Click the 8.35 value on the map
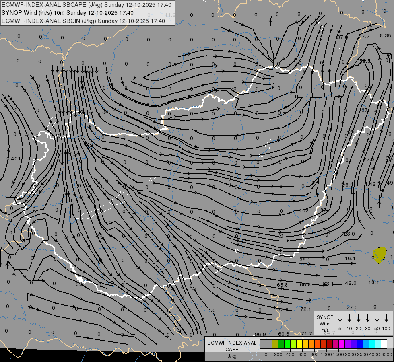 (386, 36)
